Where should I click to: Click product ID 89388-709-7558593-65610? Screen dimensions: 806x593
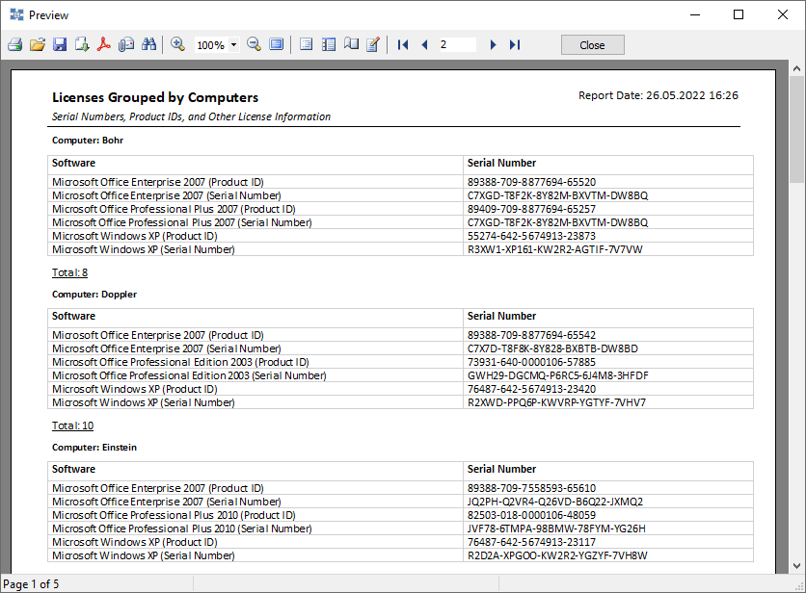[x=531, y=488]
